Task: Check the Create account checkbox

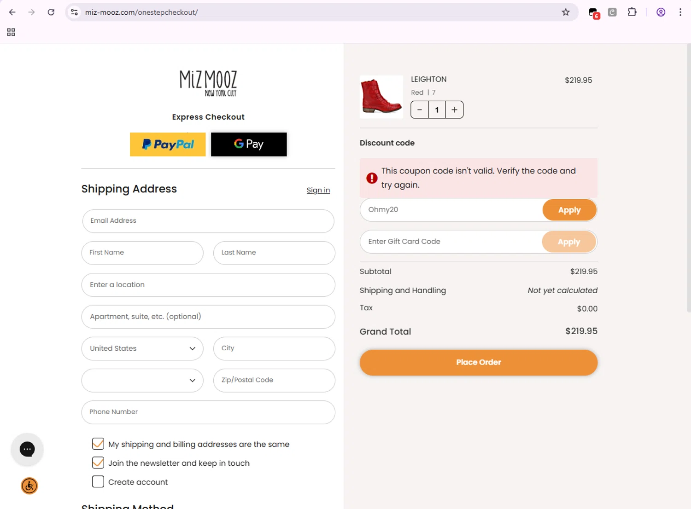Action: (x=98, y=482)
